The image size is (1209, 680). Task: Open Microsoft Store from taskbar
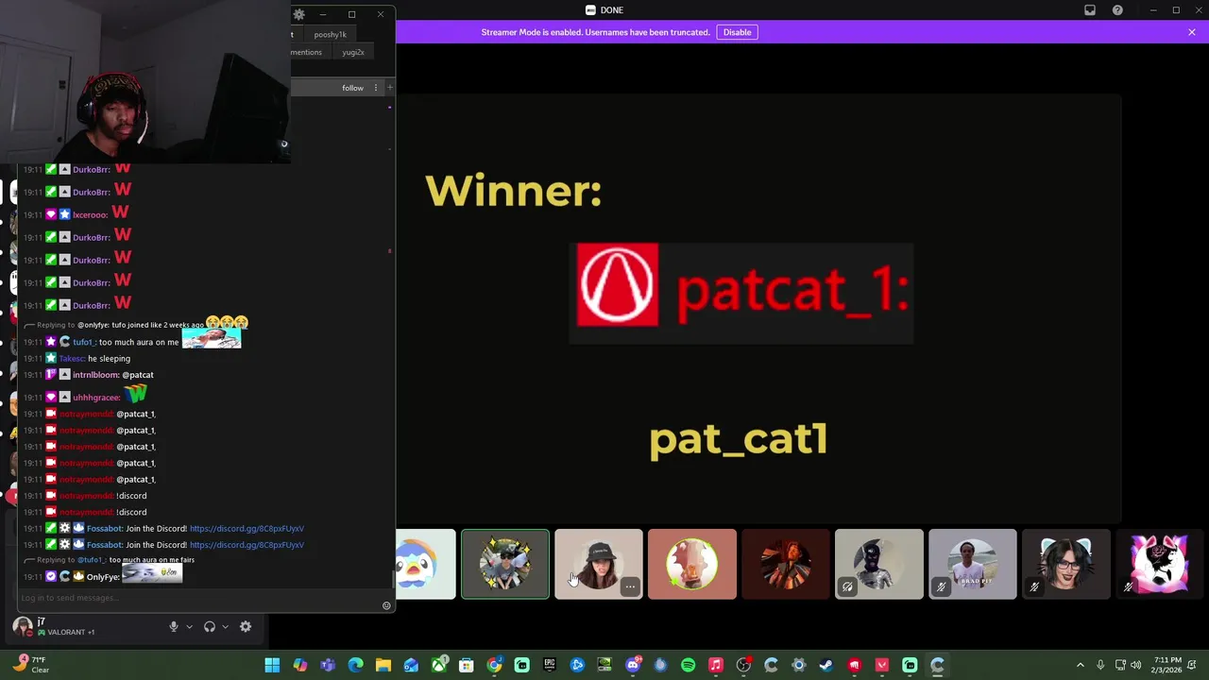point(467,665)
